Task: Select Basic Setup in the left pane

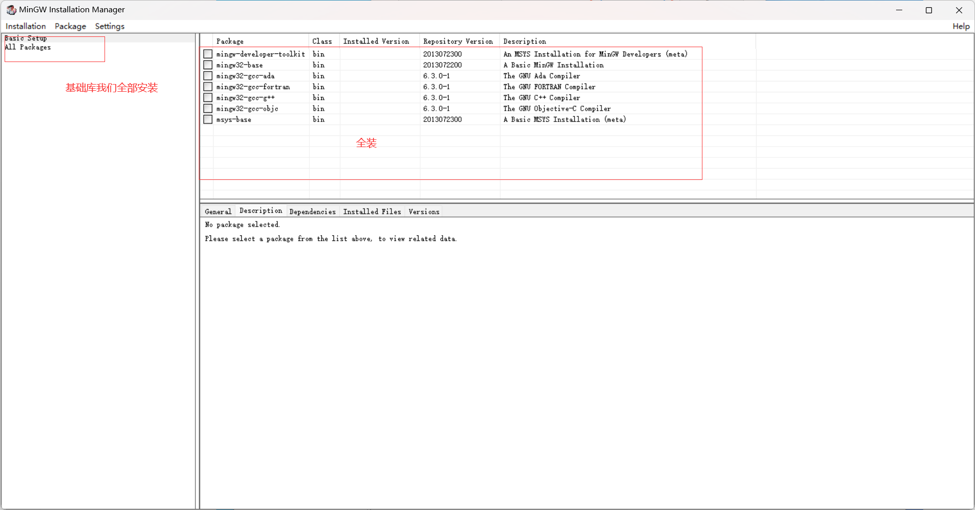Action: pyautogui.click(x=26, y=38)
